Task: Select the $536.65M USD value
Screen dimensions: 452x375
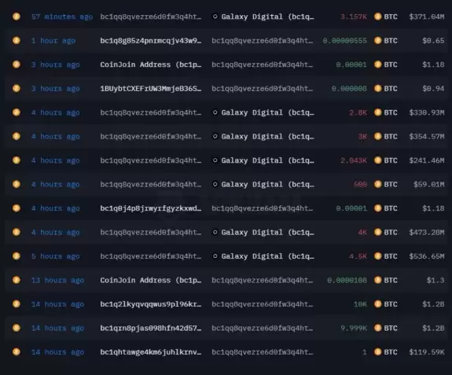Action: [427, 256]
